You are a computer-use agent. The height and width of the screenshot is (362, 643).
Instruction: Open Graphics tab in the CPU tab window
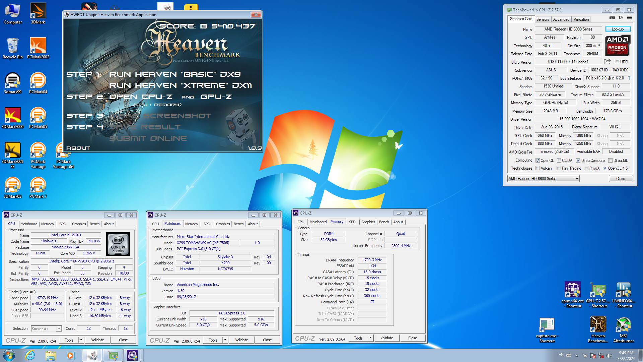79,224
